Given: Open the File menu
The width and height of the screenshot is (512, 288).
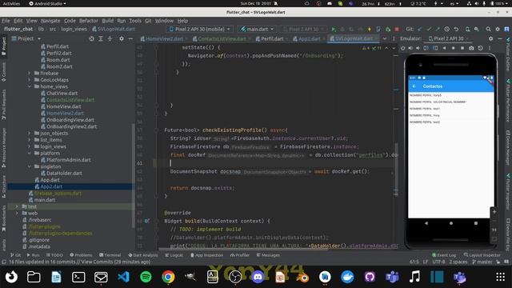Looking at the screenshot, I should coord(6,21).
